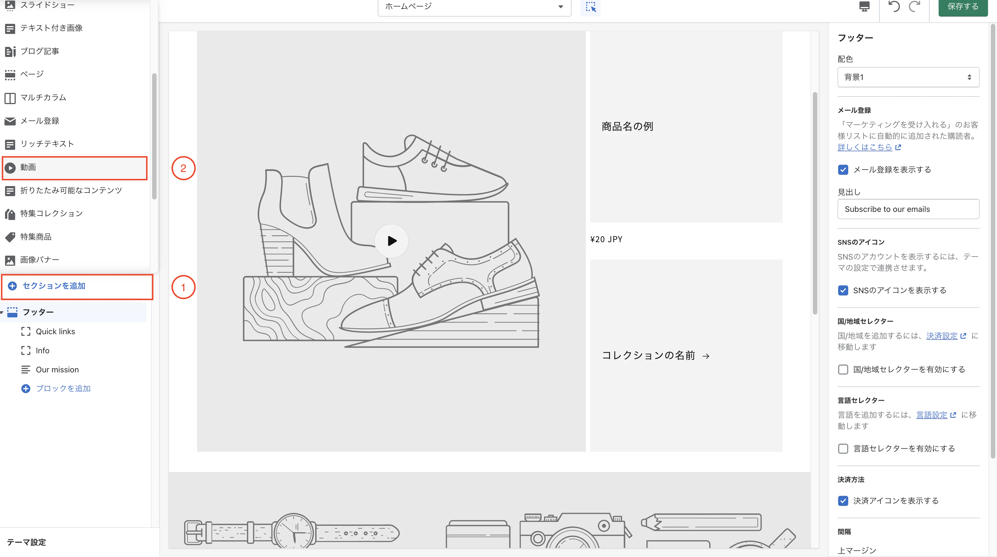
Task: Open the ホームページ page selector dropdown
Action: tap(474, 6)
